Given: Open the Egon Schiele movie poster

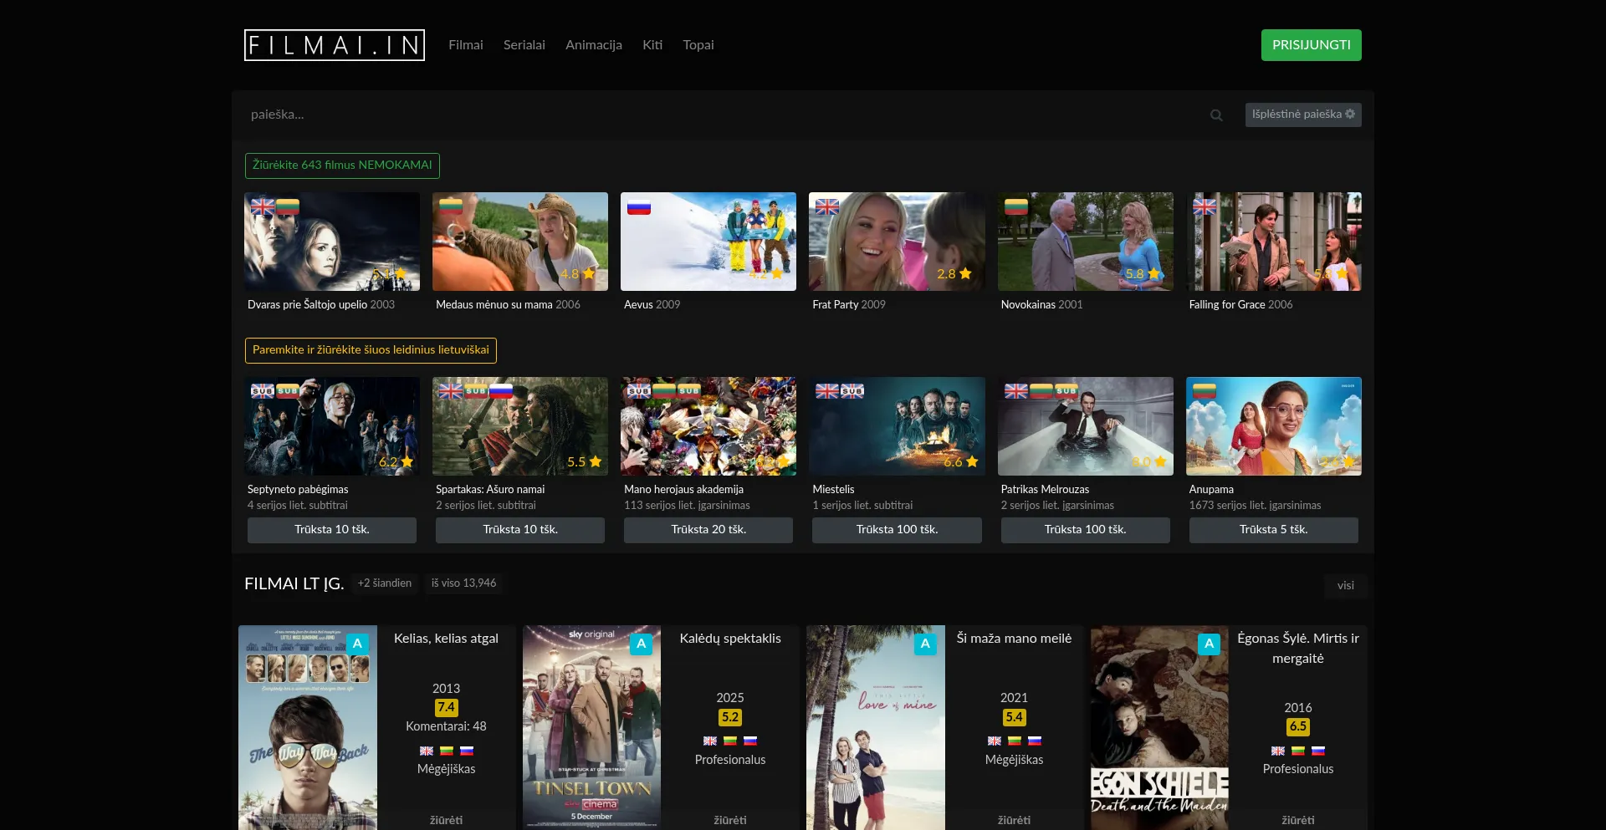Looking at the screenshot, I should pyautogui.click(x=1159, y=727).
